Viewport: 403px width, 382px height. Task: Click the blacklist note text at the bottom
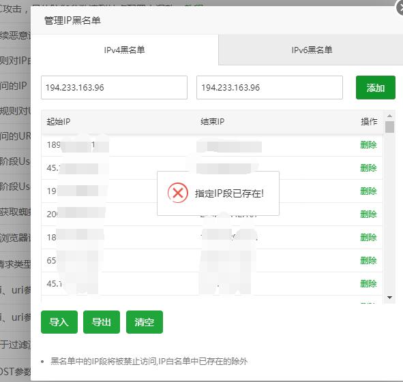149,362
